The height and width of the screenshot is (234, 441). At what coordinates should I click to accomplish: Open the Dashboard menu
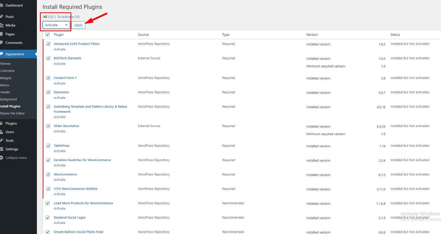[14, 5]
